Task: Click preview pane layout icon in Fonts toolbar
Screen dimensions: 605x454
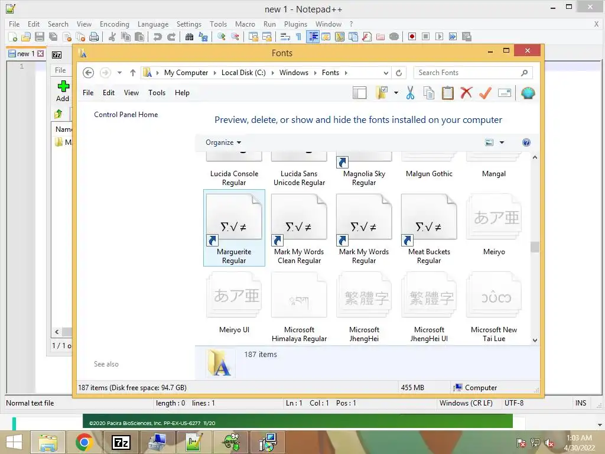Action: pyautogui.click(x=360, y=93)
